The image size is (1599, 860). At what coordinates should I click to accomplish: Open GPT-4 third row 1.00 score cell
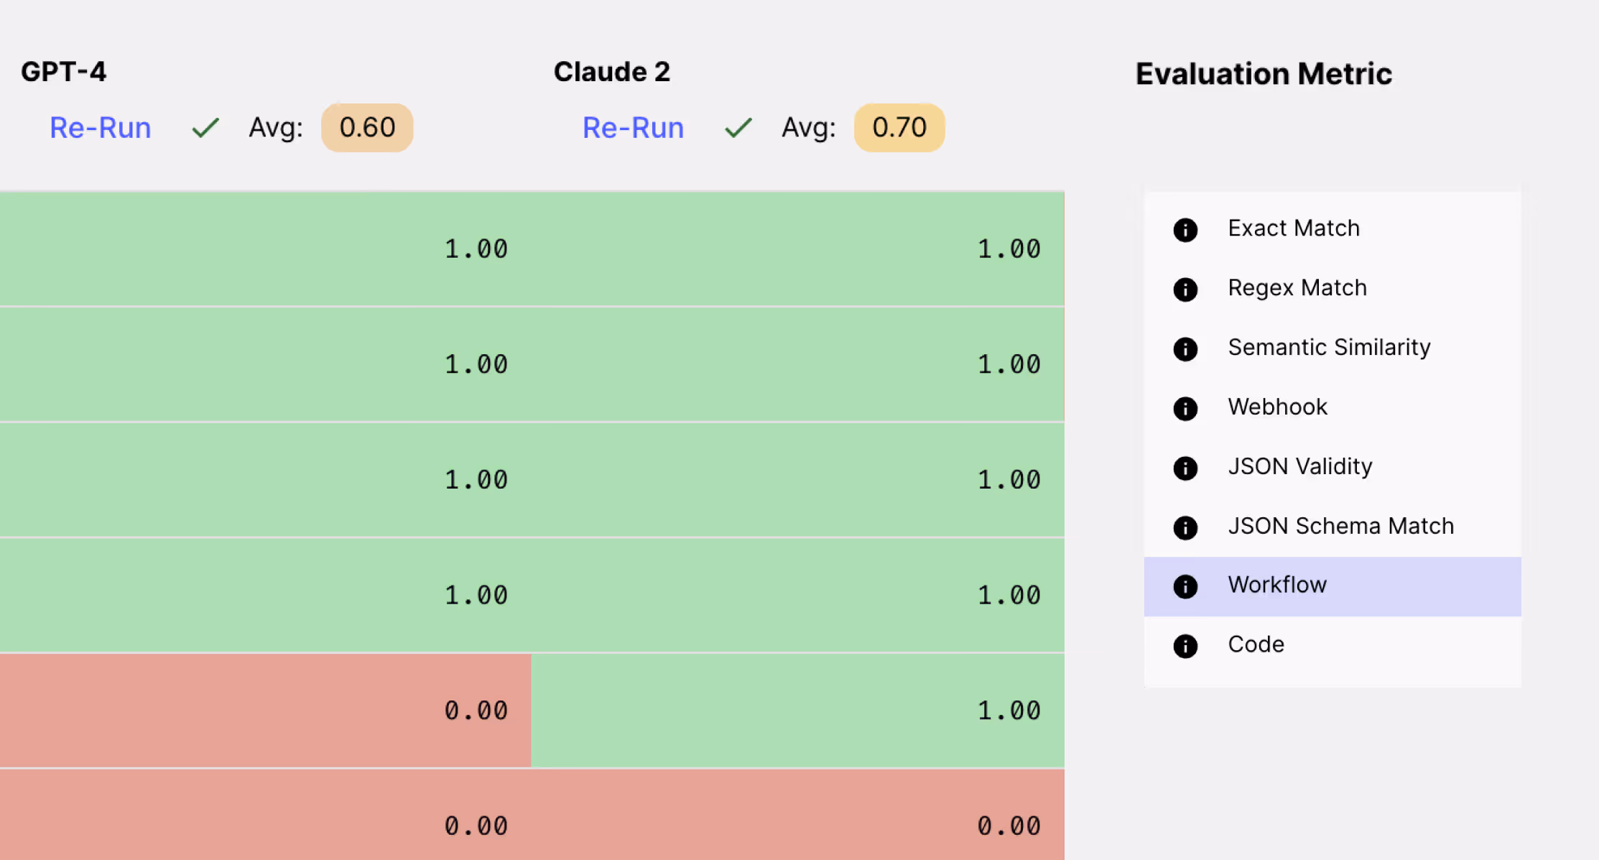tap(266, 480)
